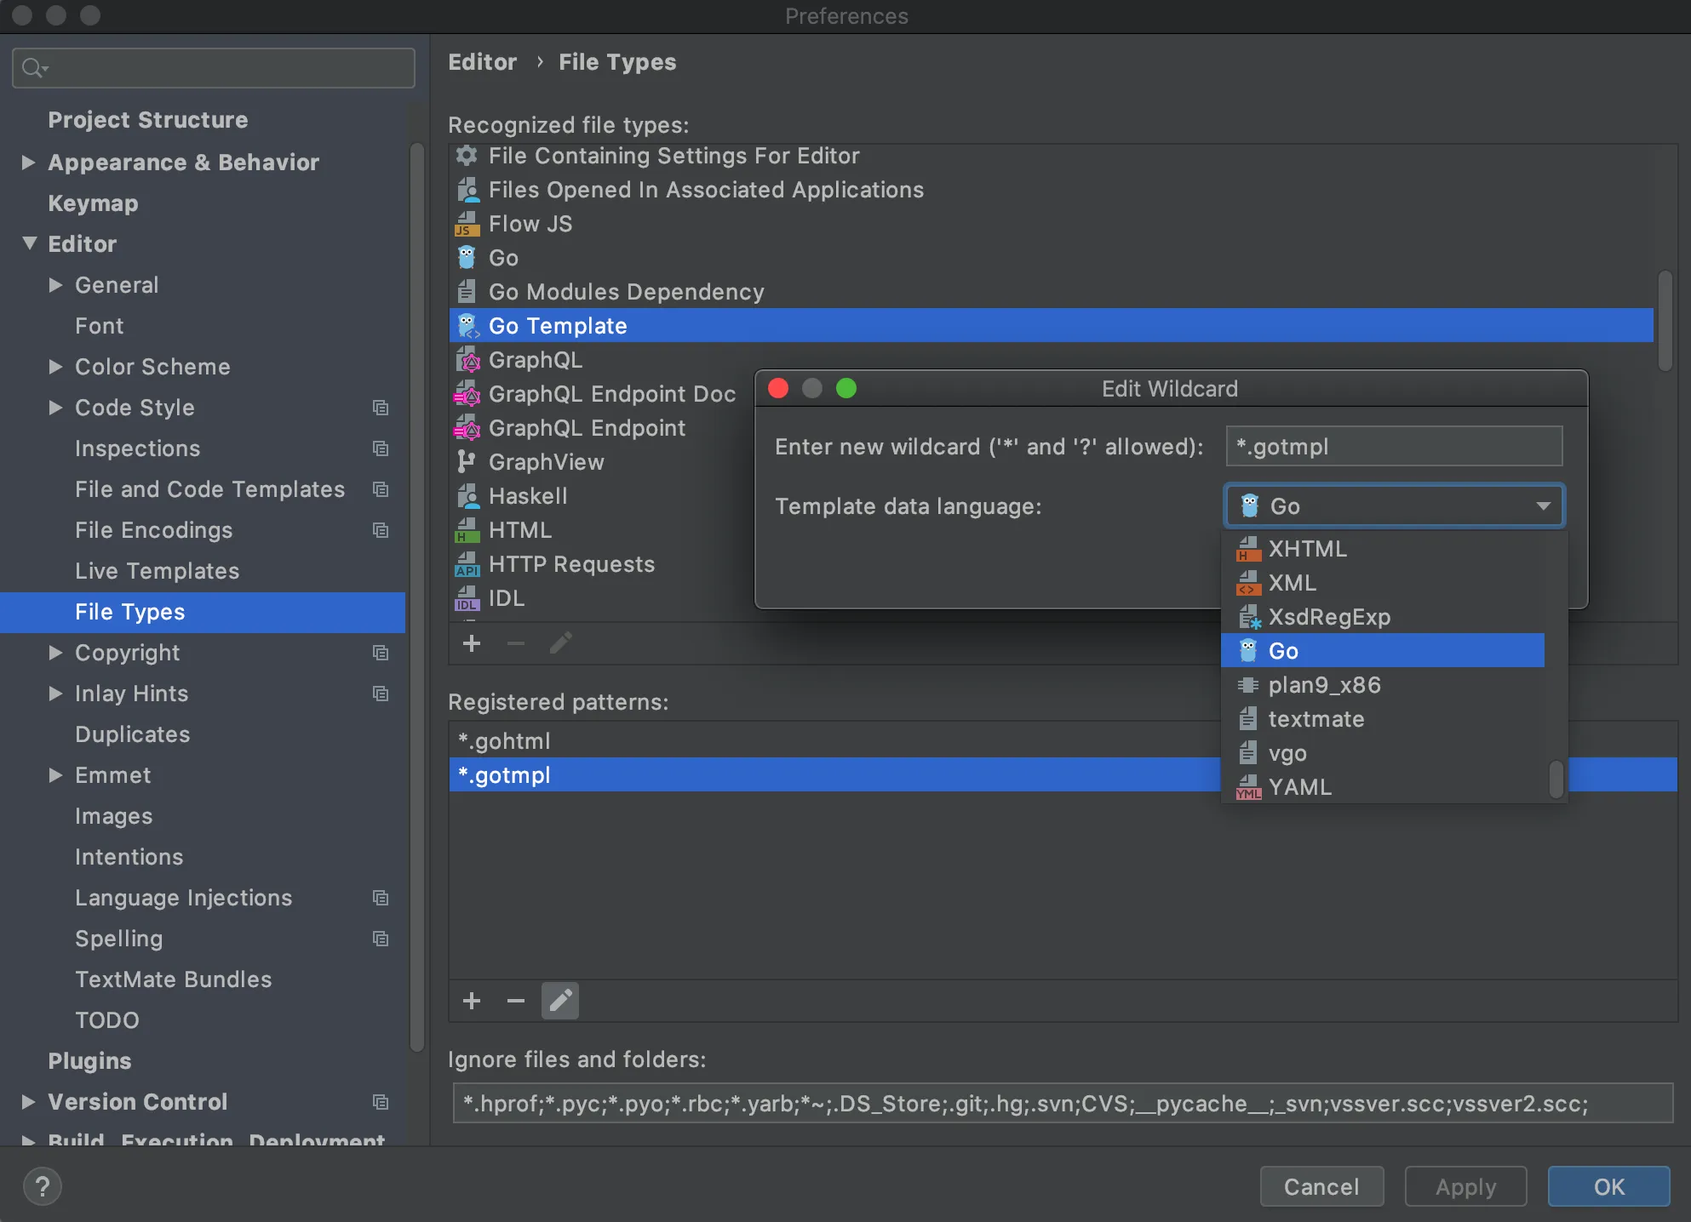Screen dimensions: 1691x1222
Task: Select the GraphQL file type icon
Action: pos(467,361)
